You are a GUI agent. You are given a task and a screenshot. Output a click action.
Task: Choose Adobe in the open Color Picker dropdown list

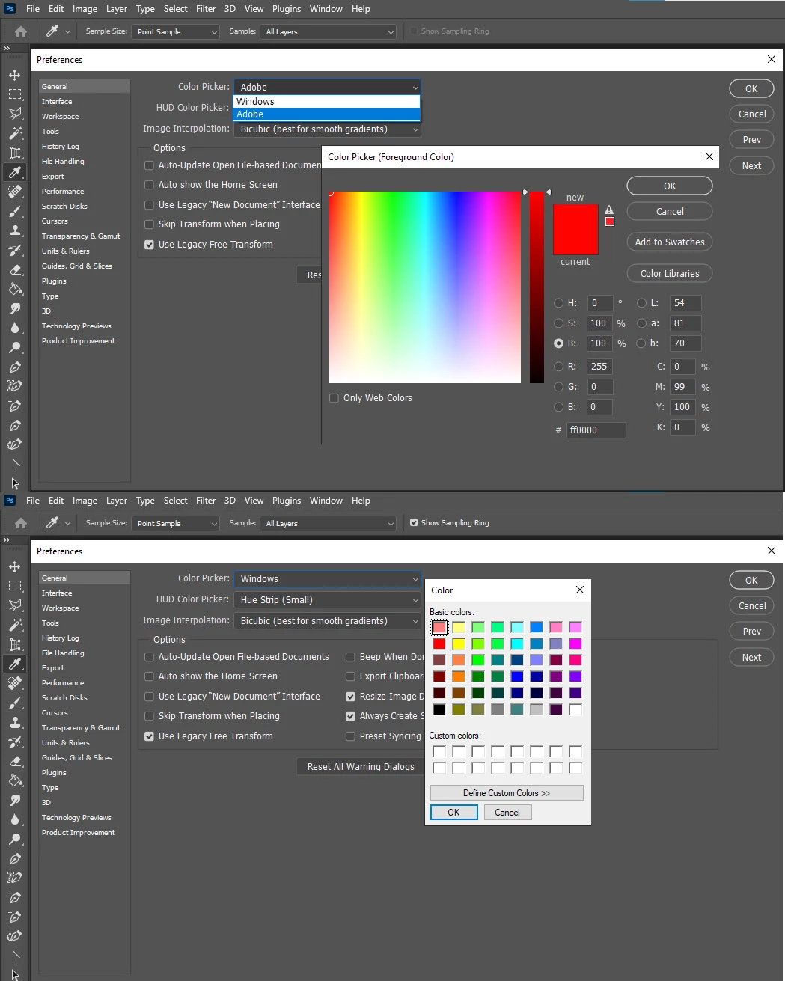click(x=327, y=114)
